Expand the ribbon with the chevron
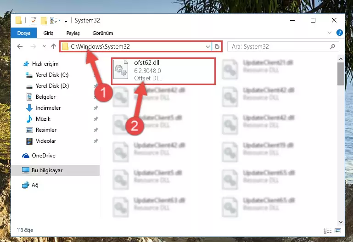 tap(330, 33)
